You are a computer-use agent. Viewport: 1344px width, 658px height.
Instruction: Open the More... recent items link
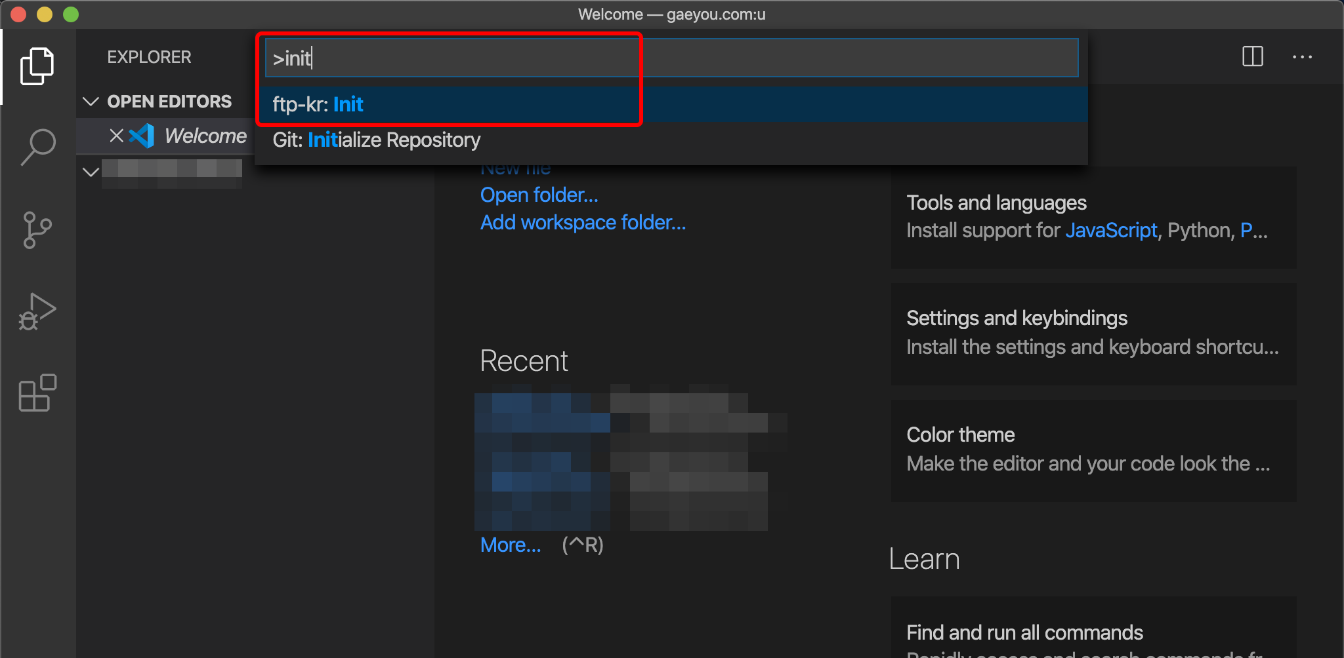511,545
